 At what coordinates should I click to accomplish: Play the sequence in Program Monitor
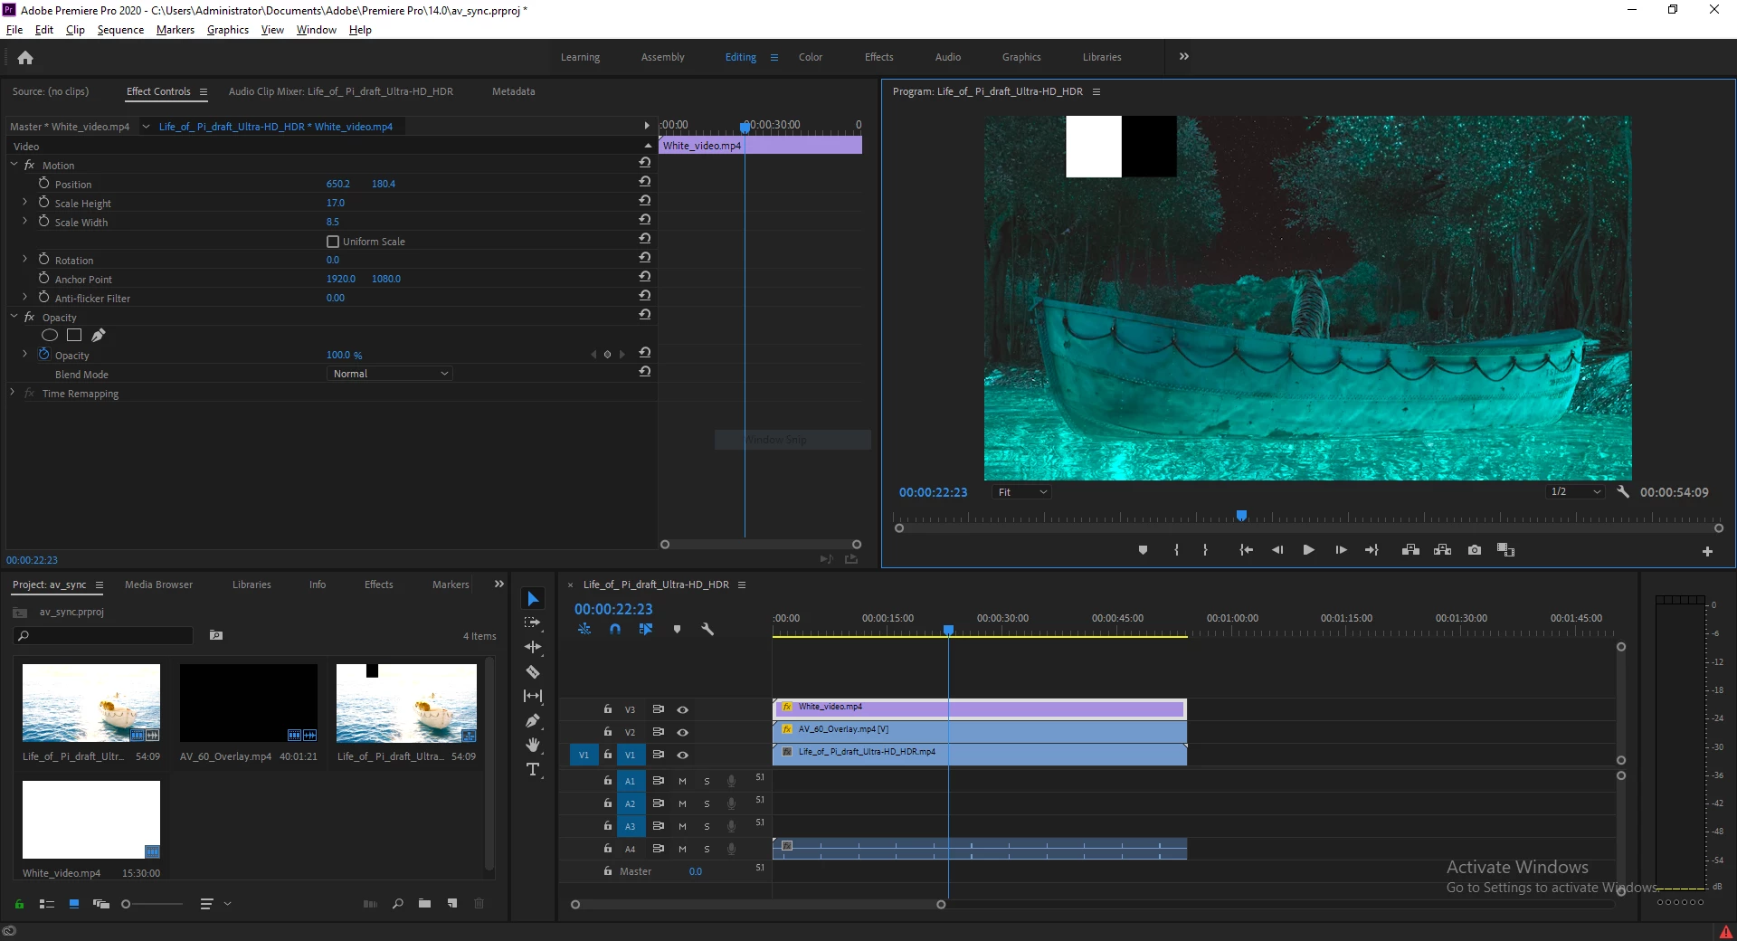1308,550
